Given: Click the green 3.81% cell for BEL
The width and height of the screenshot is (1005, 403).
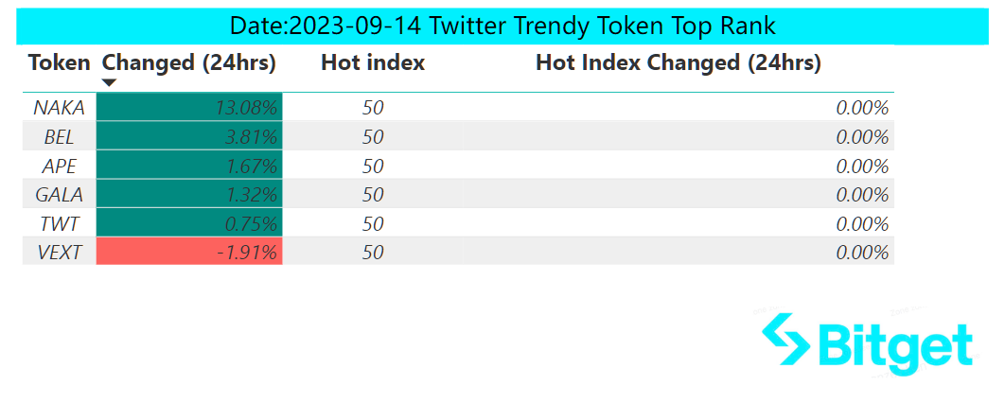Looking at the screenshot, I should click(x=189, y=136).
